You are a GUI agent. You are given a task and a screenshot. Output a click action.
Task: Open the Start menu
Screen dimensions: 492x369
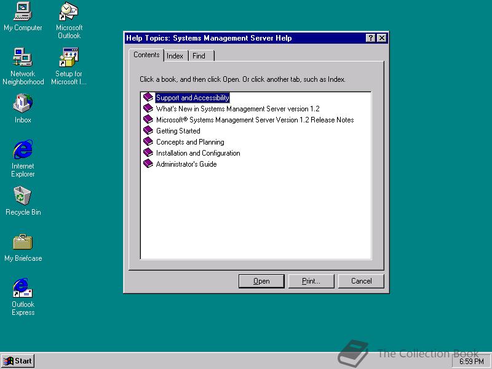coord(18,361)
